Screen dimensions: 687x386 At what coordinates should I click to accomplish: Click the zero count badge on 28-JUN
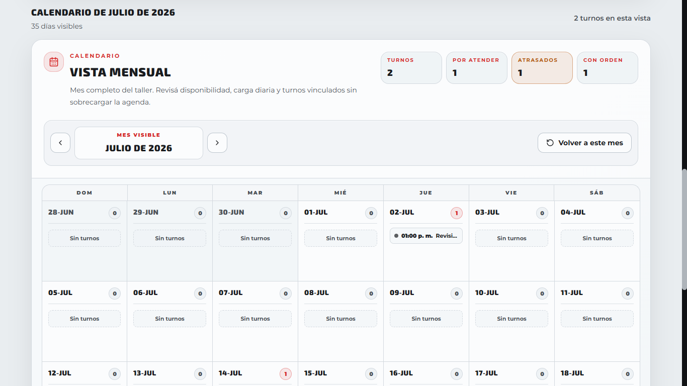[x=114, y=213]
